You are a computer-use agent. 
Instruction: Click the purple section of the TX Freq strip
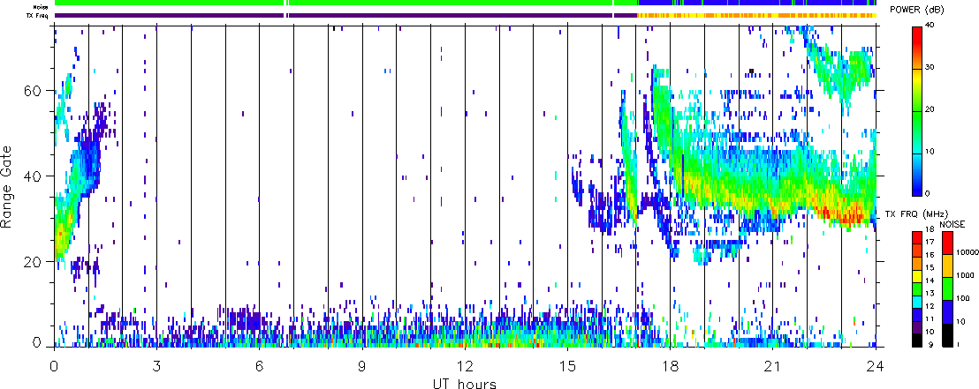346,15
